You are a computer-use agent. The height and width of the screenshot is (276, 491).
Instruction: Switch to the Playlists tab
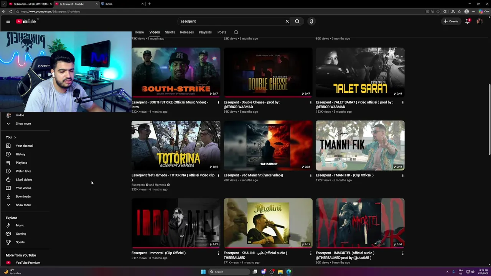[205, 32]
